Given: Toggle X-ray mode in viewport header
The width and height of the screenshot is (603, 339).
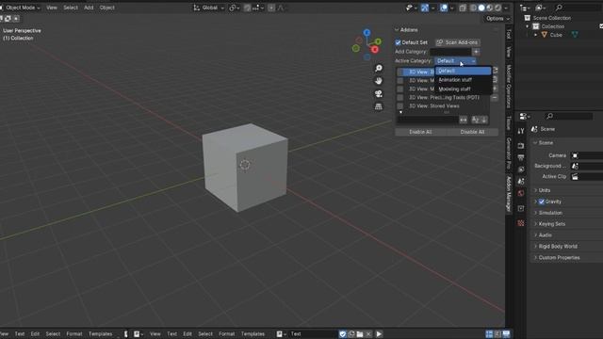Looking at the screenshot, I should (463, 8).
